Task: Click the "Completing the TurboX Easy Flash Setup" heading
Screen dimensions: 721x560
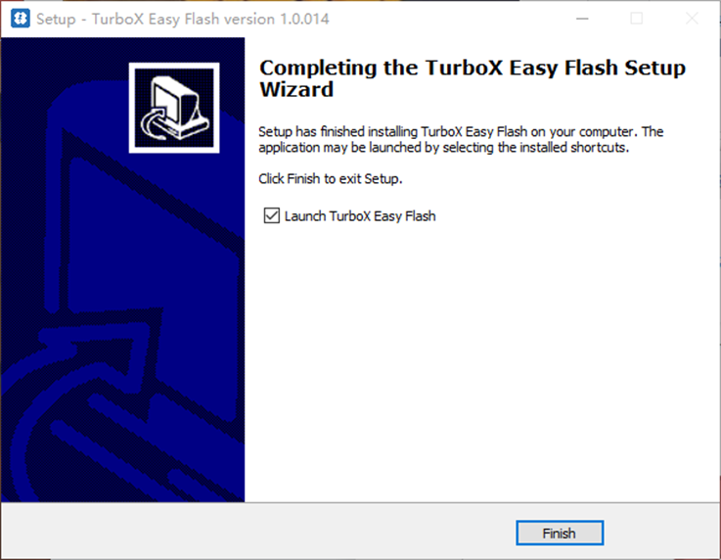Action: [473, 68]
